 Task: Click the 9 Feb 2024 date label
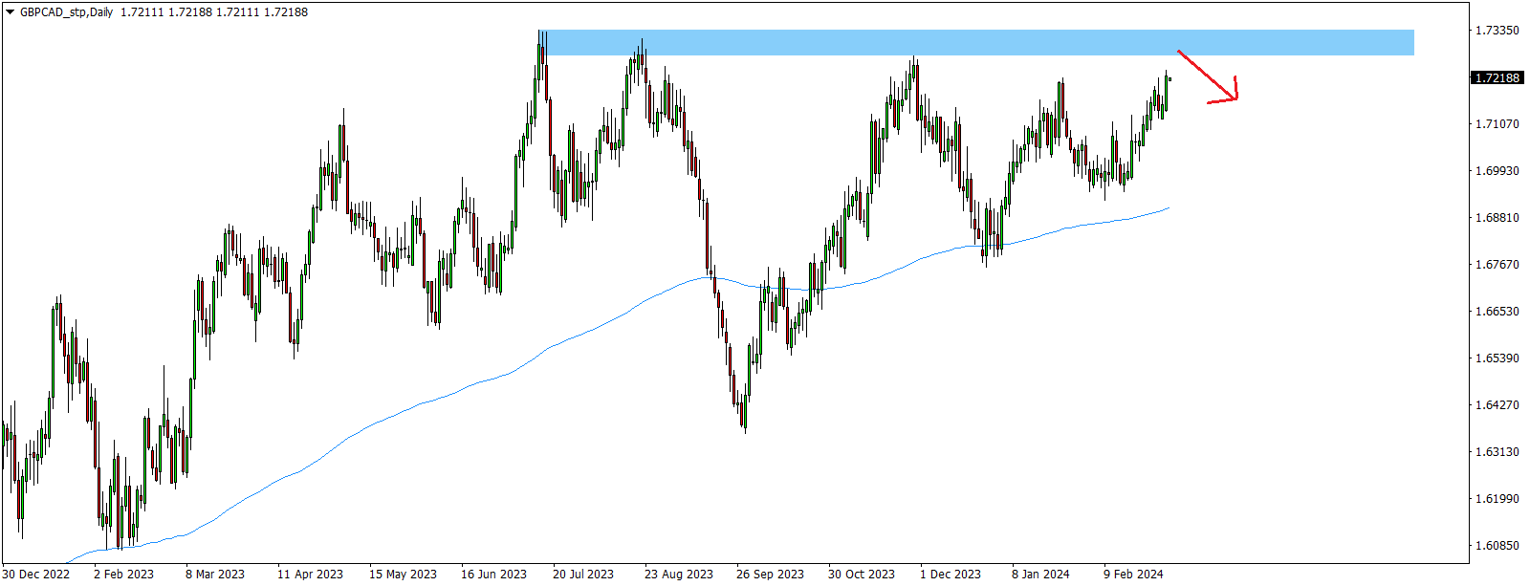(1133, 575)
